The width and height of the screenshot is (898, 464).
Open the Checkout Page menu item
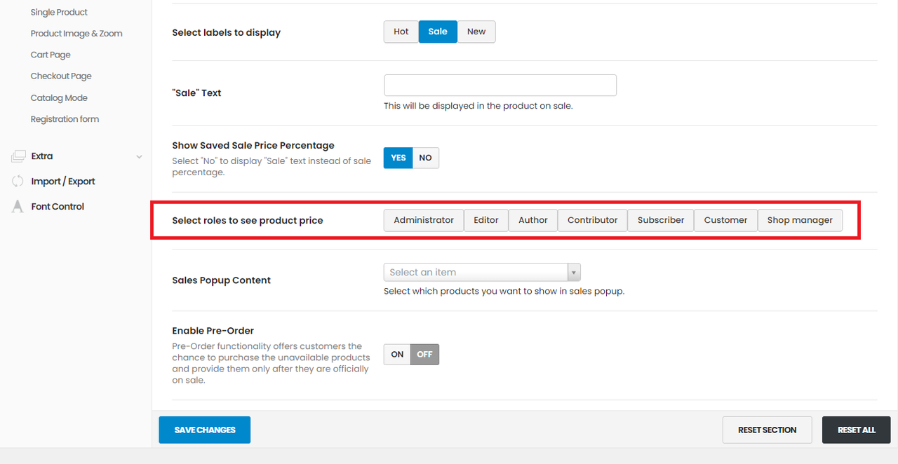(61, 76)
